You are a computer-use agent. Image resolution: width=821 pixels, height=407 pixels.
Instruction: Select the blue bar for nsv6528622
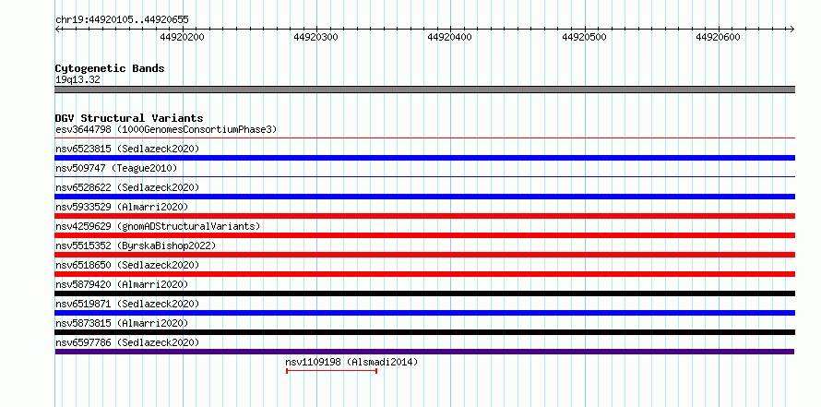pyautogui.click(x=424, y=197)
